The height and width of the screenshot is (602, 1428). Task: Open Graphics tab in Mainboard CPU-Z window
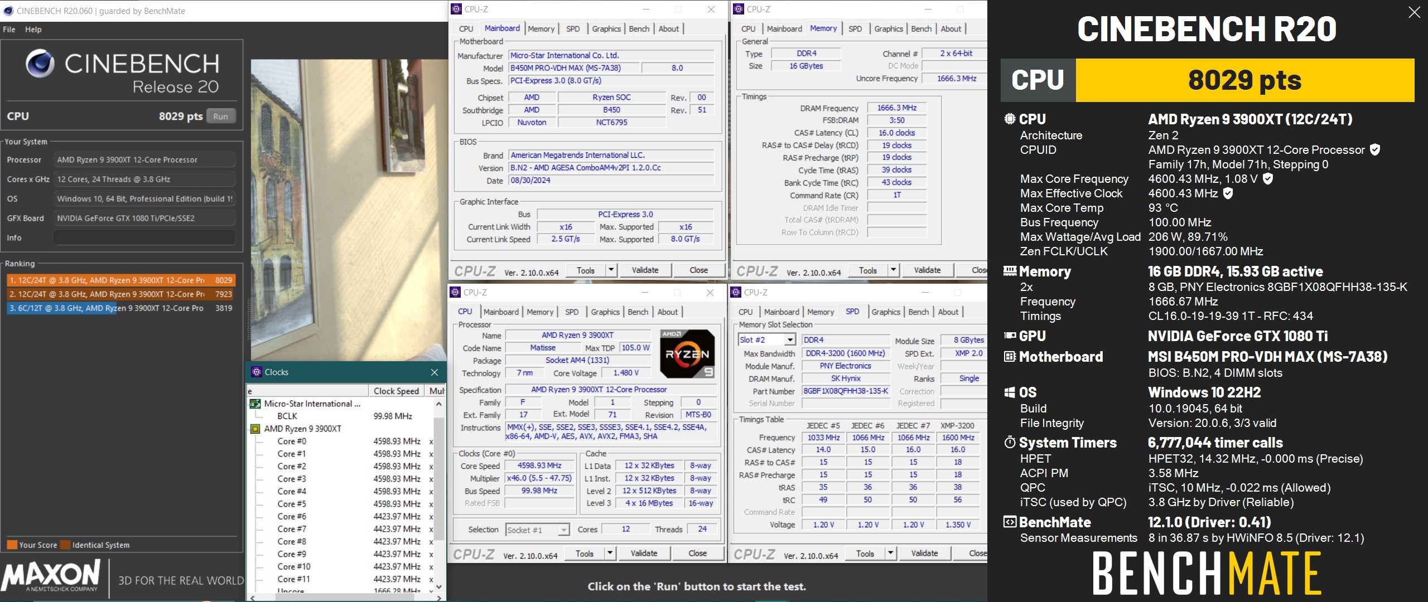(x=606, y=29)
